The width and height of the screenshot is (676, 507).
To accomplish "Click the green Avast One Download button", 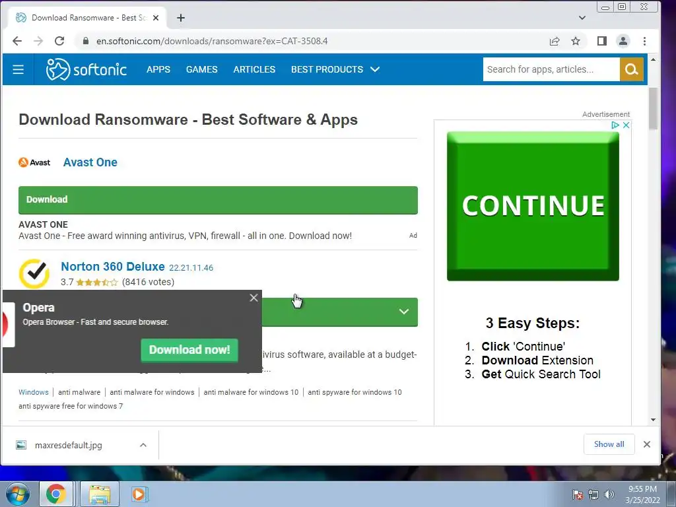I will [218, 200].
